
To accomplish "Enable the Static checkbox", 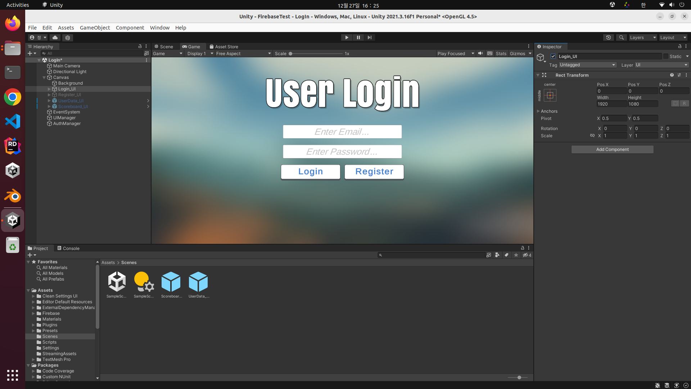I will click(x=666, y=56).
